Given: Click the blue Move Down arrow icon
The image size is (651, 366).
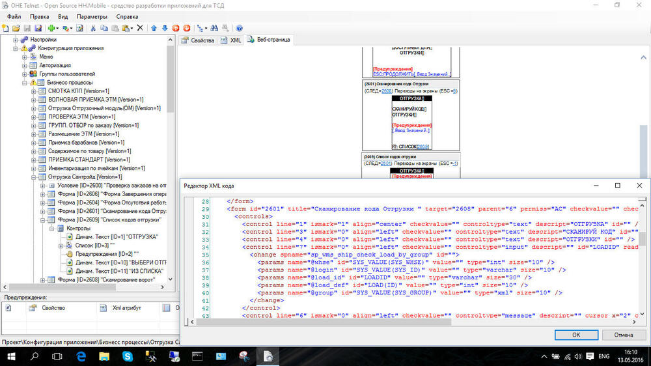Looking at the screenshot, I should [x=165, y=28].
